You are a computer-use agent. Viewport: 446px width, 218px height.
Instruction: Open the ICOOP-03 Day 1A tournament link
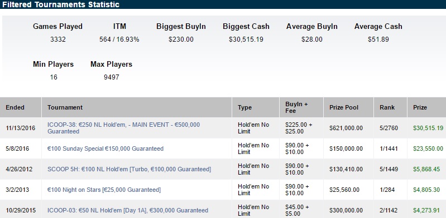coord(128,210)
